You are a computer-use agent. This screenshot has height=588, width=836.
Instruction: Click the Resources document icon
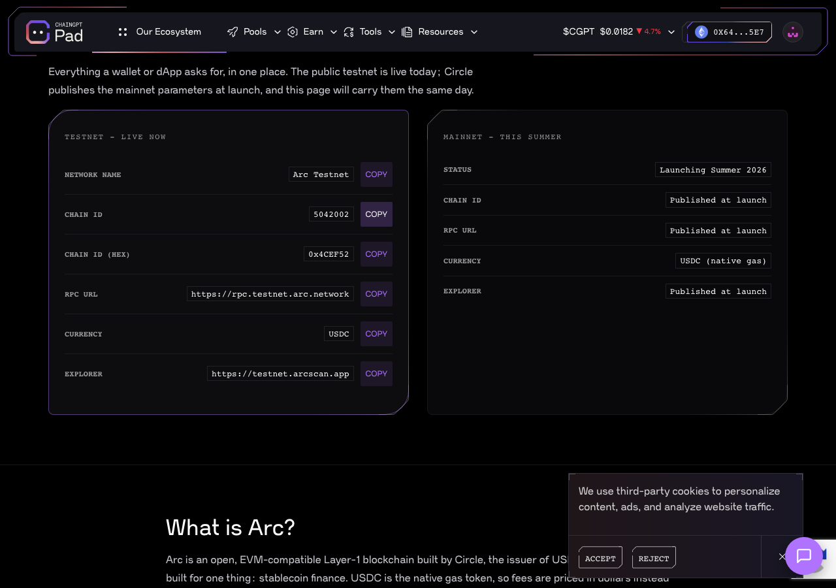407,32
